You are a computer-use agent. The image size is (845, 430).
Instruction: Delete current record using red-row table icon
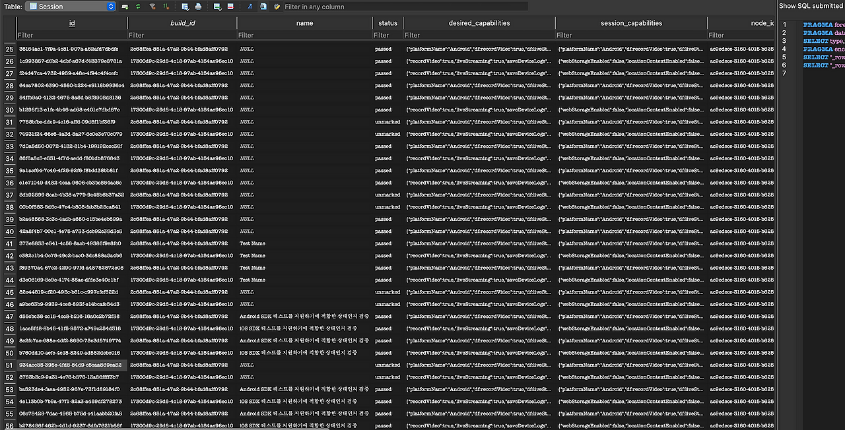230,7
